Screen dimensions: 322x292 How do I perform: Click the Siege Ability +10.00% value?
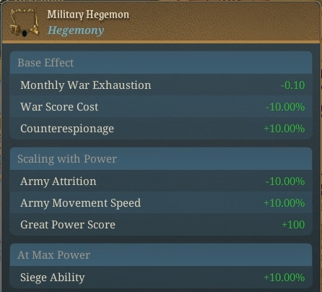(284, 278)
